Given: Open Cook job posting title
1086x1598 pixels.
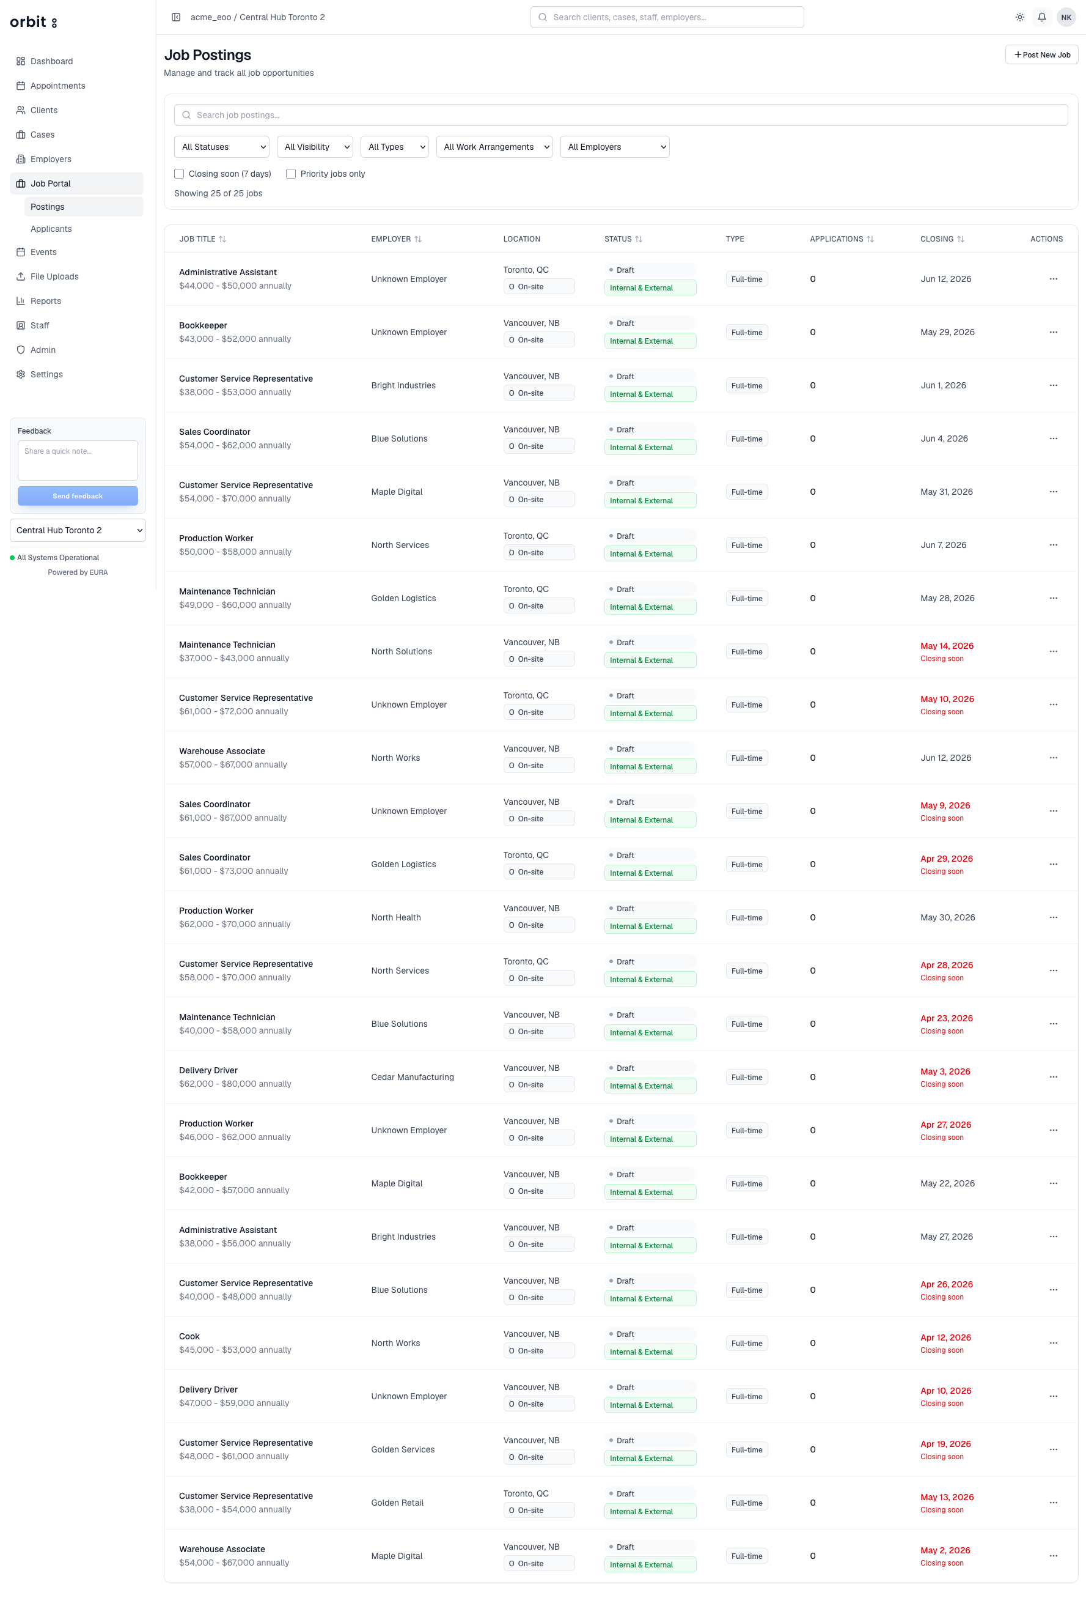Looking at the screenshot, I should tap(189, 1337).
